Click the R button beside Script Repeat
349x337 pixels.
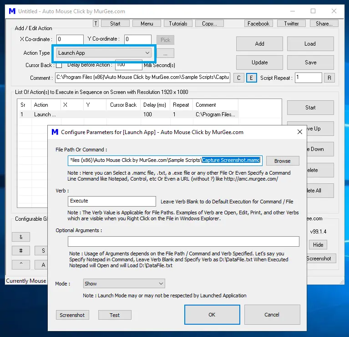coord(329,78)
